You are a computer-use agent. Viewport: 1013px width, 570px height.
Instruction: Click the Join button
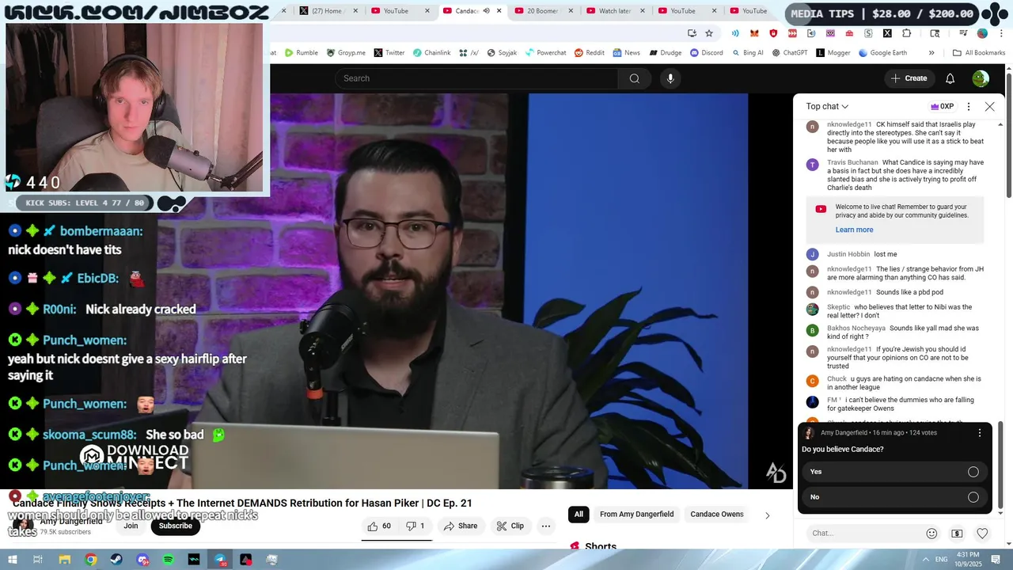tap(131, 526)
